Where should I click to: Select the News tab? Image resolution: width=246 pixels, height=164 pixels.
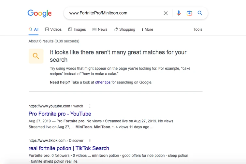100,29
